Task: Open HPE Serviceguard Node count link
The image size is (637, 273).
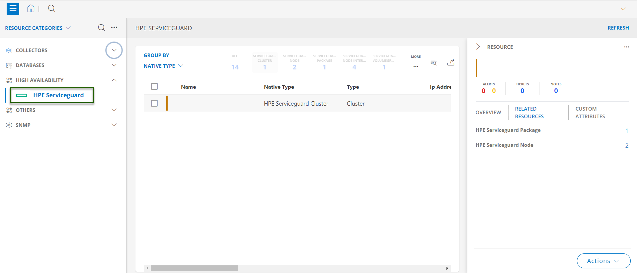Action: [627, 145]
